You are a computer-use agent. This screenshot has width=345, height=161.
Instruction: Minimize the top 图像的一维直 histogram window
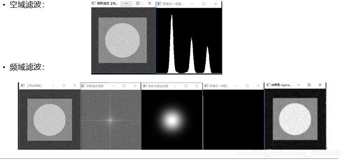coord(192,4)
